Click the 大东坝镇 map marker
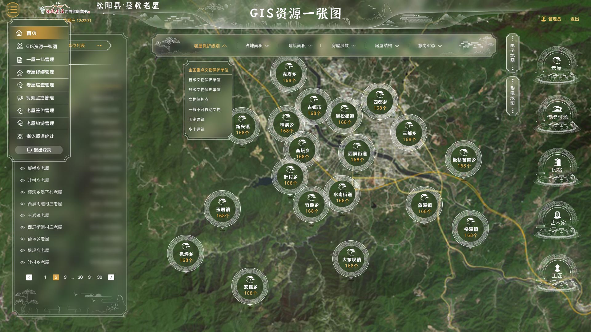Image resolution: width=591 pixels, height=332 pixels. (x=351, y=259)
